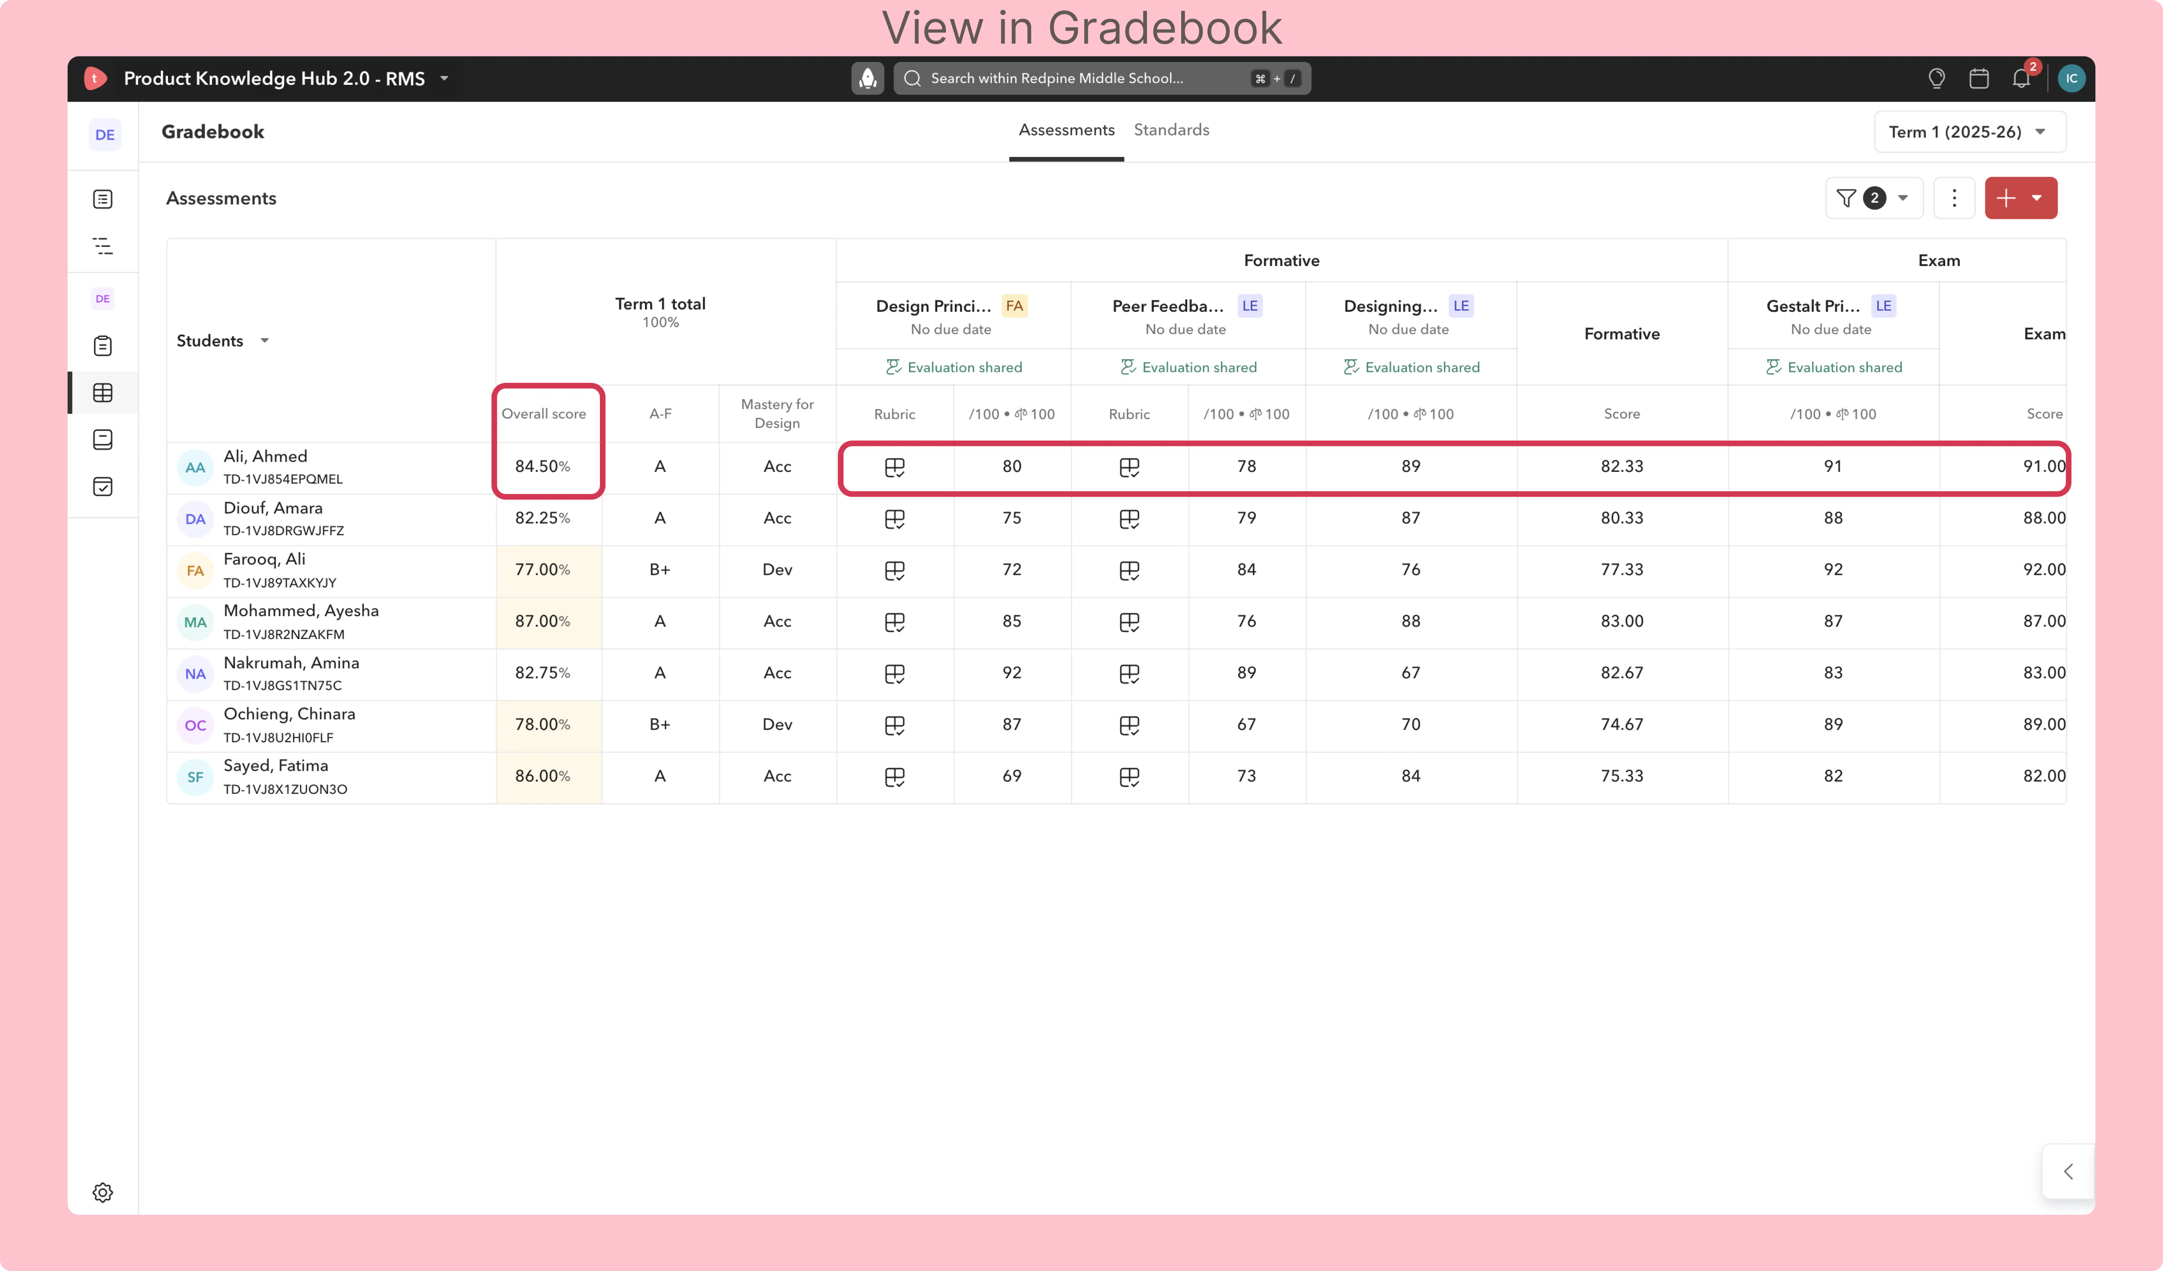Open student Farooq, Ali's name

264,559
